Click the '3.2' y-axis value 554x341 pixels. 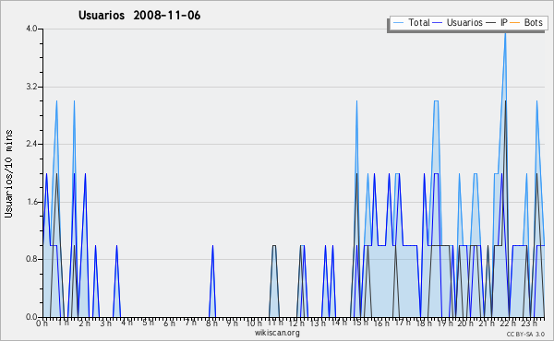[31, 87]
